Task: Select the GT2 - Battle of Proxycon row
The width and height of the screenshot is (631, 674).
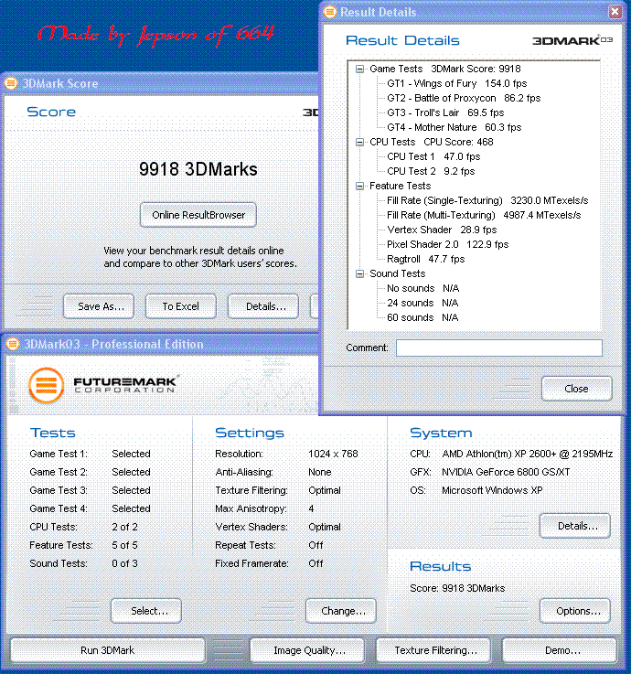Action: [464, 99]
